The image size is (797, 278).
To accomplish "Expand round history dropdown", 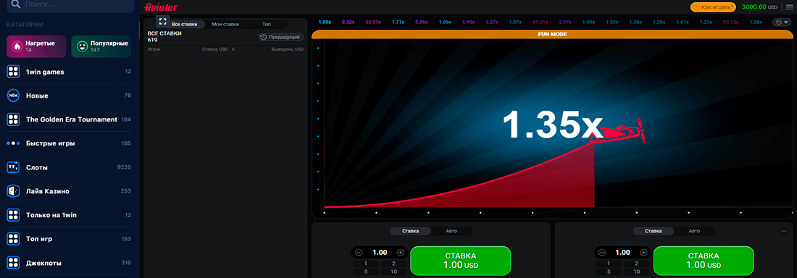I will click(x=782, y=22).
